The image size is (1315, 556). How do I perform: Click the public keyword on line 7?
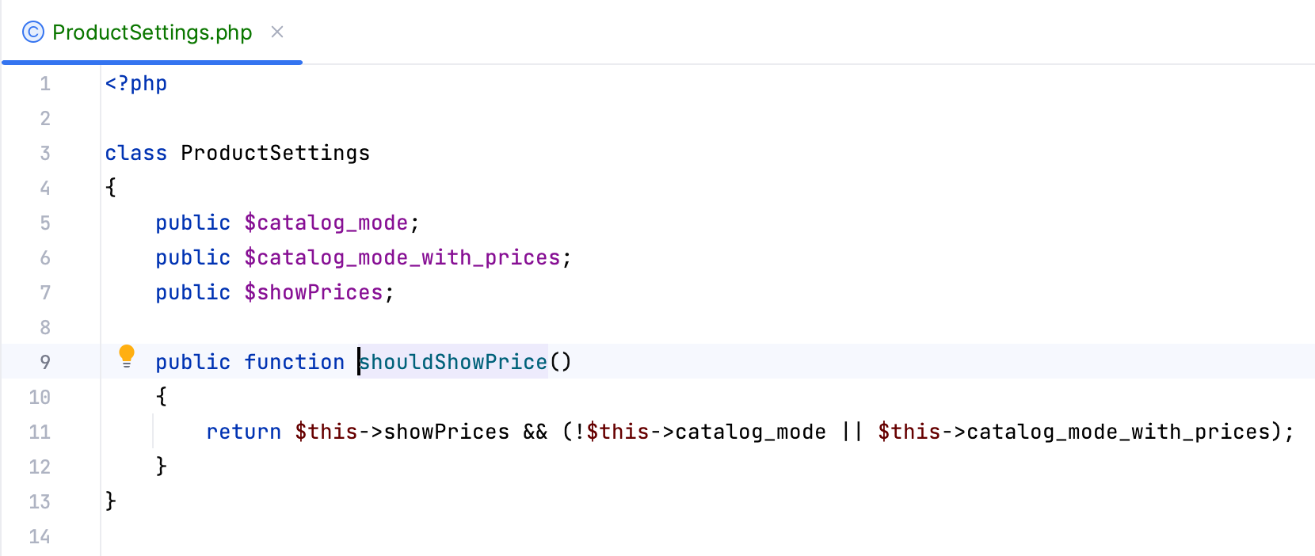coord(192,292)
